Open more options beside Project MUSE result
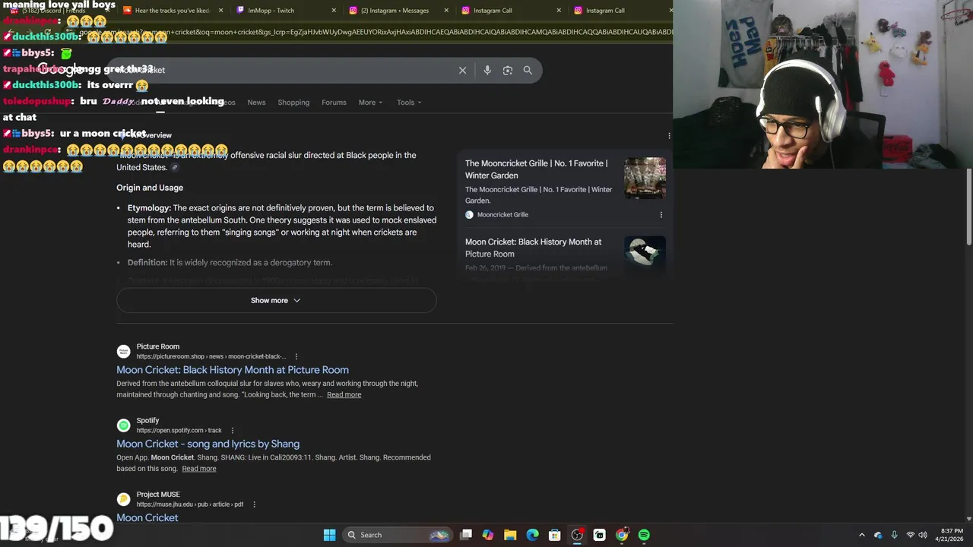The width and height of the screenshot is (973, 547). tap(254, 504)
